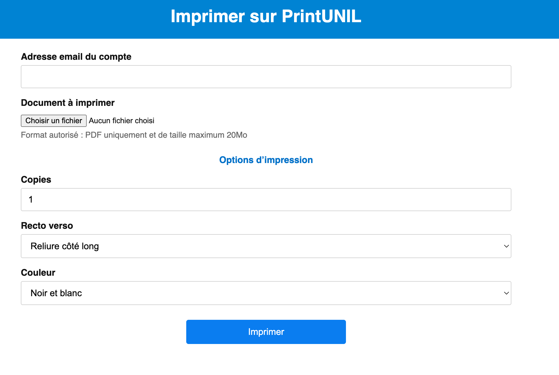Viewport: 559px width, 375px height.
Task: Click the PDF format hint text
Action: 134,135
